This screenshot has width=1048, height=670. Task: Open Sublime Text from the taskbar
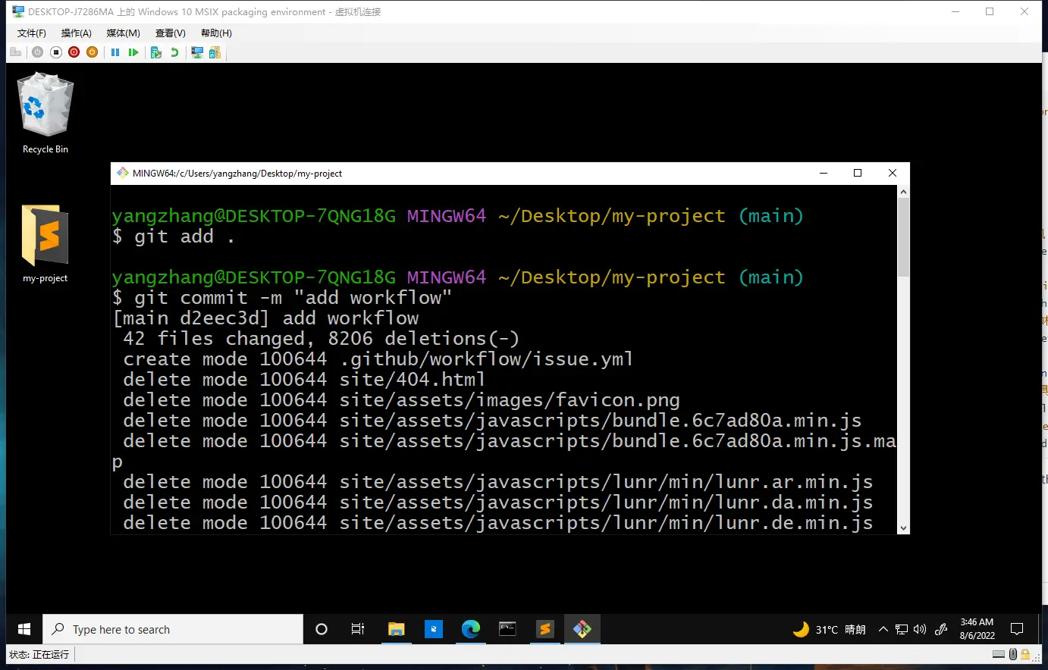point(544,629)
